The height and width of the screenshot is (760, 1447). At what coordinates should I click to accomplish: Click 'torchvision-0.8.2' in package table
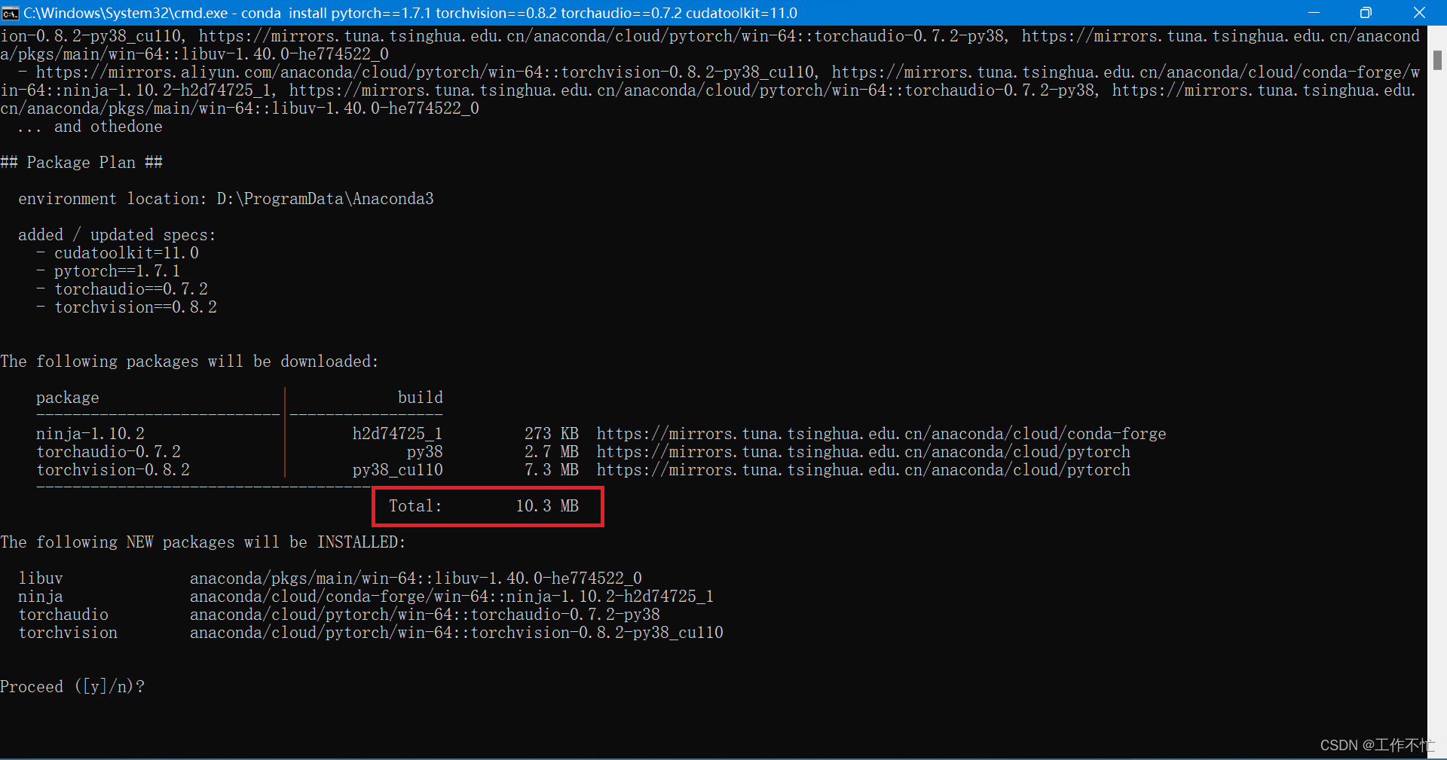click(x=113, y=470)
